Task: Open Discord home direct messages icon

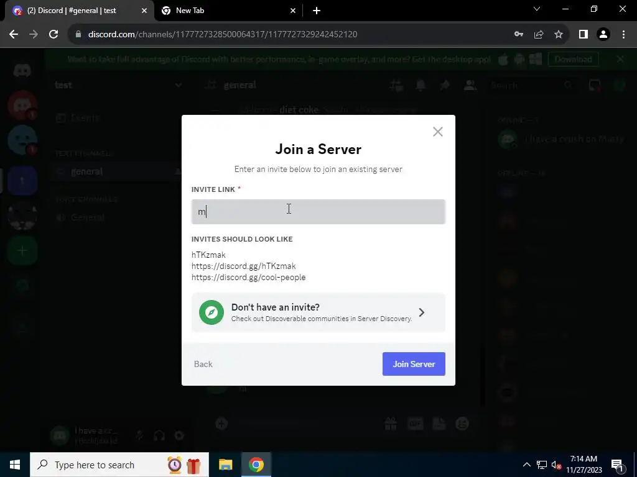Action: [x=22, y=71]
